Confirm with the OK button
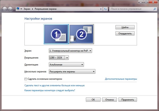 tap(93, 100)
